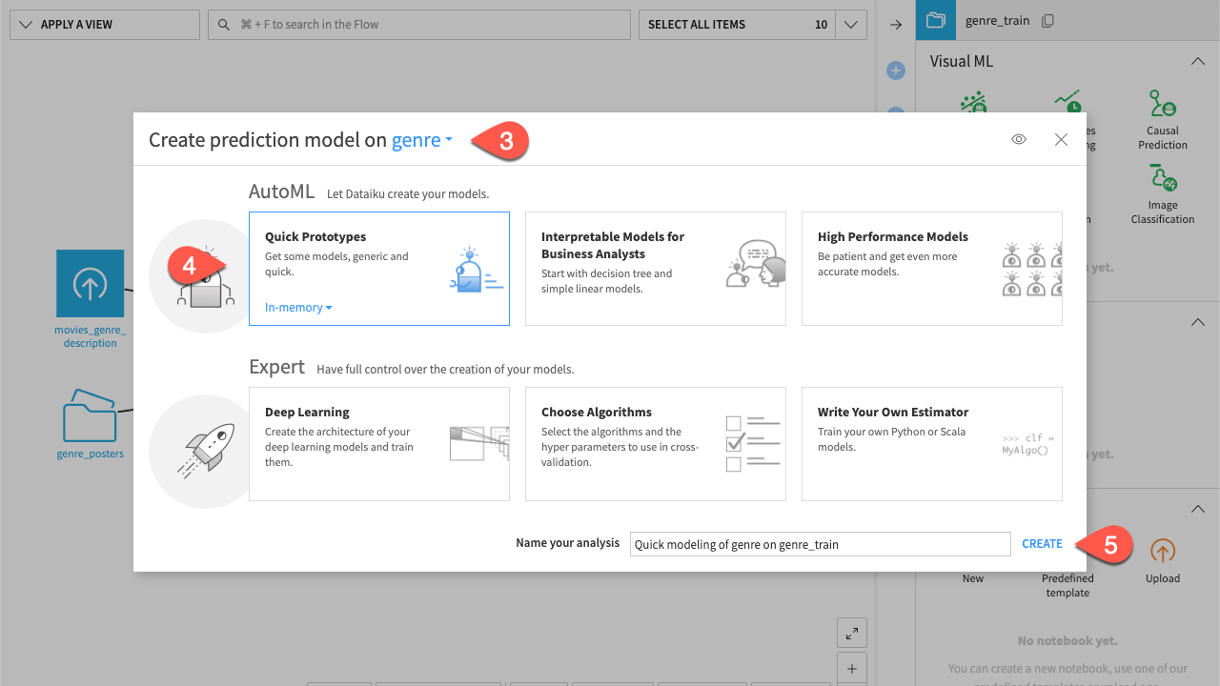The image size is (1220, 686).
Task: Click the CREATE link to start modeling
Action: point(1041,543)
